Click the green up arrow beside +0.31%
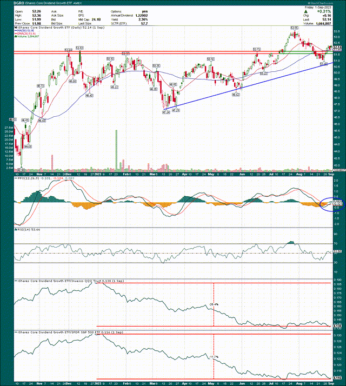 [306, 10]
